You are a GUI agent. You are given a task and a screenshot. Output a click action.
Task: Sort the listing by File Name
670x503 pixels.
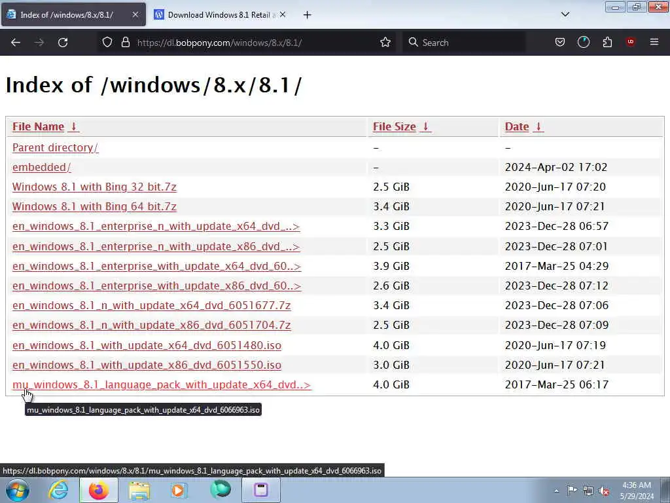coord(38,126)
